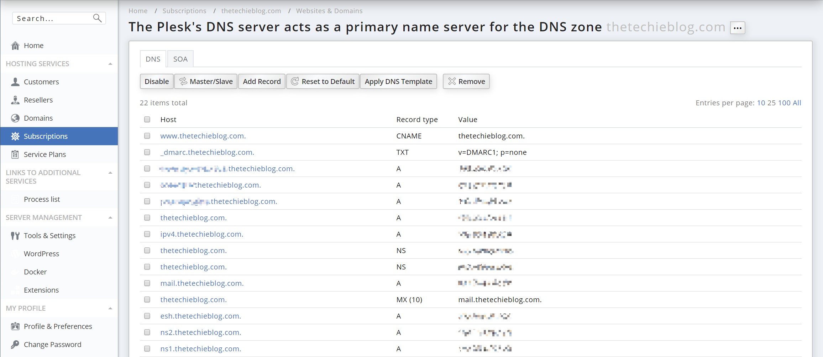The height and width of the screenshot is (357, 823).
Task: Click the Home house icon in sidebar
Action: tap(15, 46)
